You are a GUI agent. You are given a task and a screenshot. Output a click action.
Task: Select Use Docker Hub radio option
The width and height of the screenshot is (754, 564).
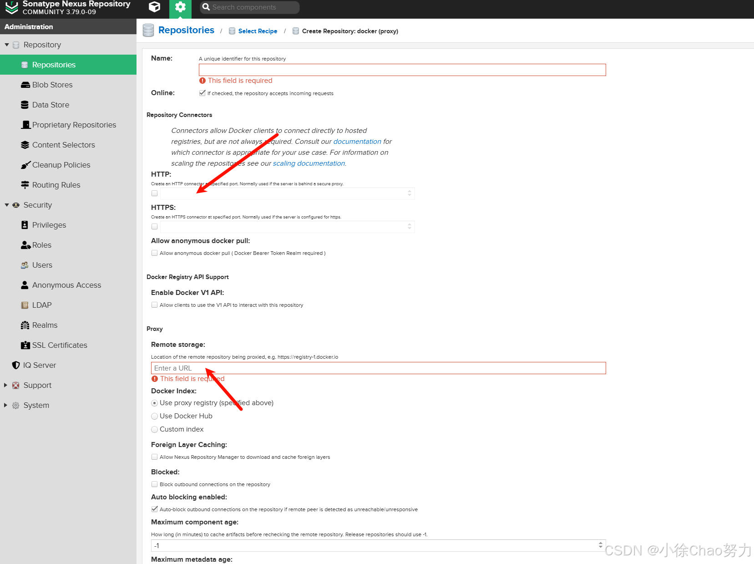(155, 416)
